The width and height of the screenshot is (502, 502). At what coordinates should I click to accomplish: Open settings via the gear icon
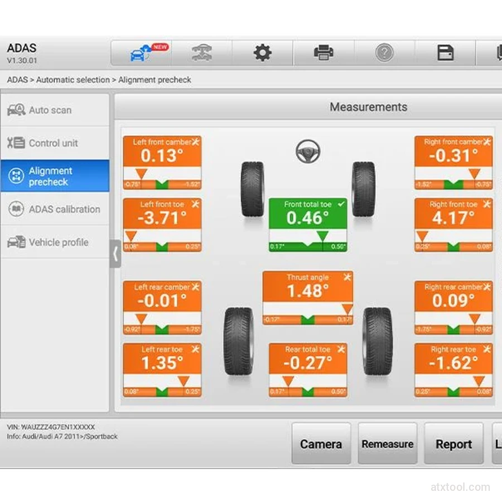262,54
